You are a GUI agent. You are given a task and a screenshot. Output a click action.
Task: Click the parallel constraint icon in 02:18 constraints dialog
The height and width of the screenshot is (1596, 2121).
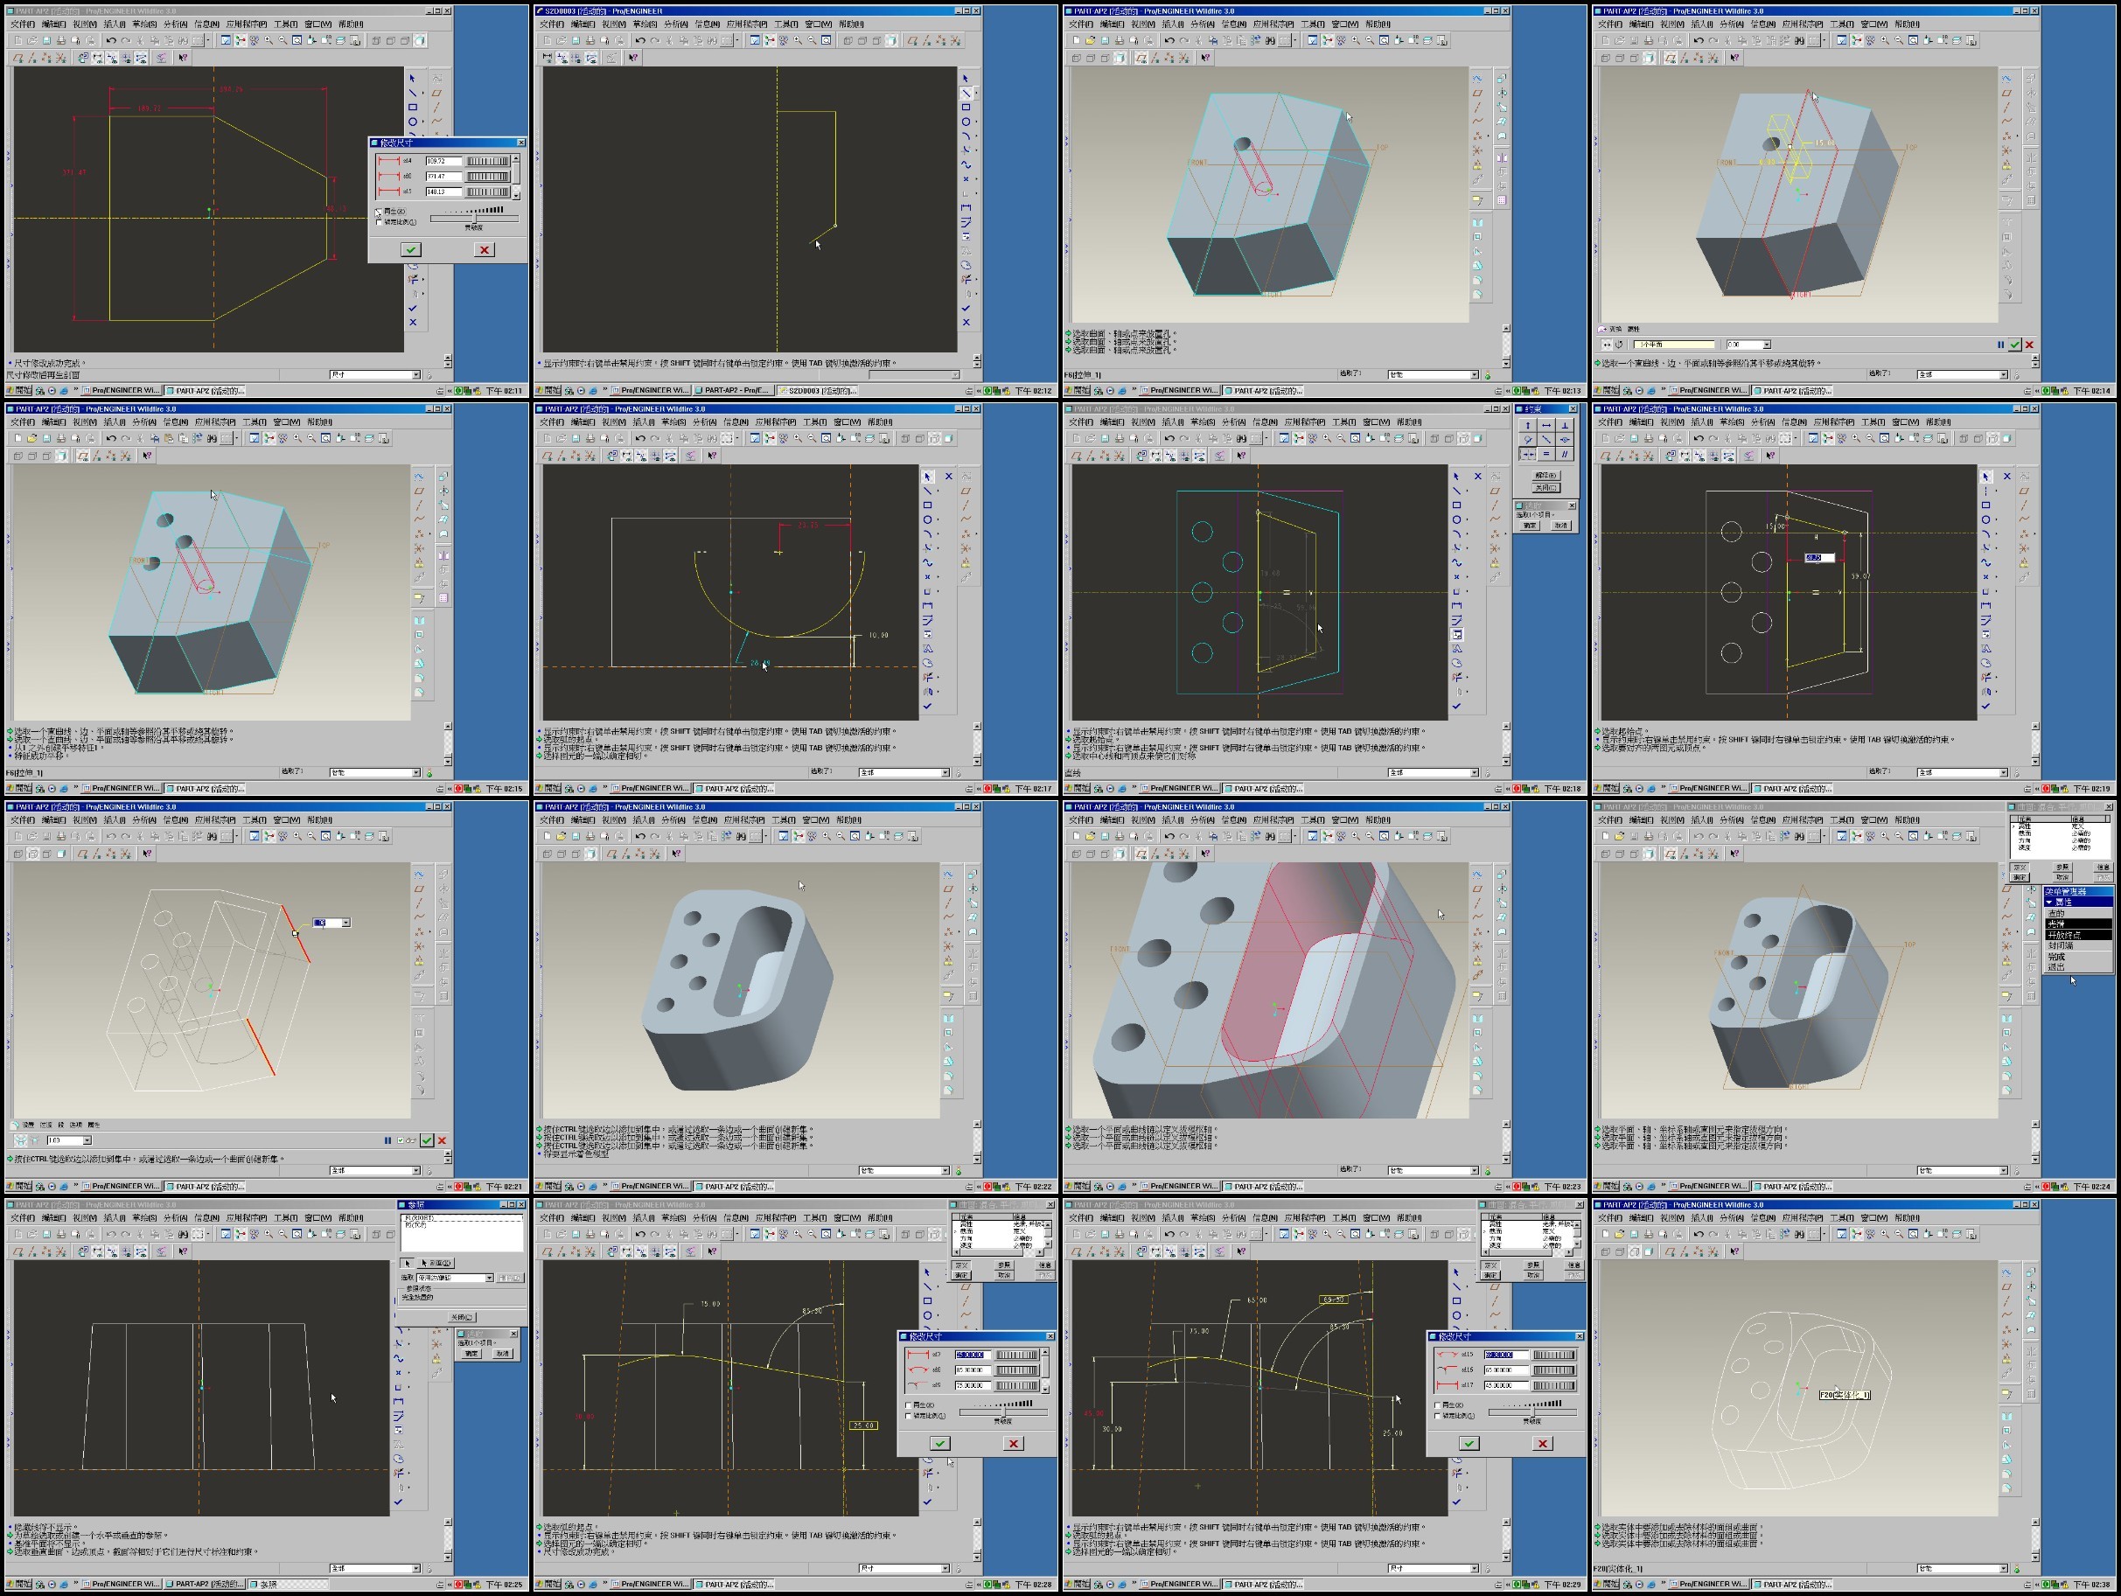[x=1565, y=455]
